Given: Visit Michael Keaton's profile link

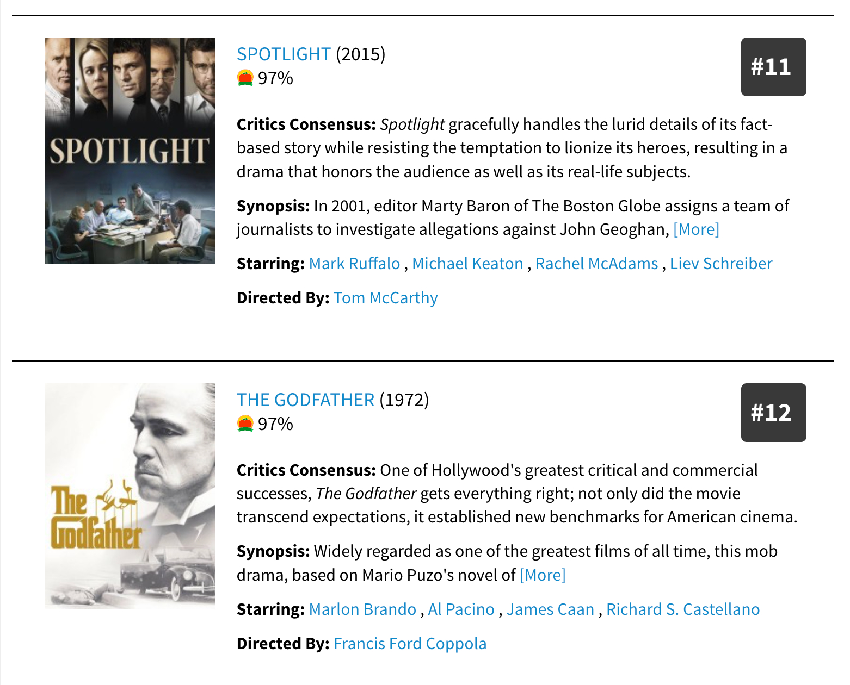Looking at the screenshot, I should pos(467,264).
